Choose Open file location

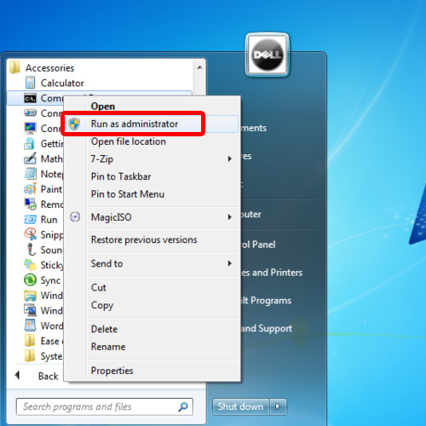[x=129, y=141]
